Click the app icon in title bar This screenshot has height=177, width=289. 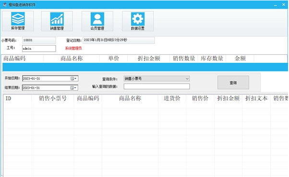[x=5, y=5]
